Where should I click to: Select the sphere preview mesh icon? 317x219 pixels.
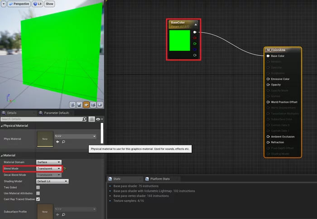coord(79,105)
